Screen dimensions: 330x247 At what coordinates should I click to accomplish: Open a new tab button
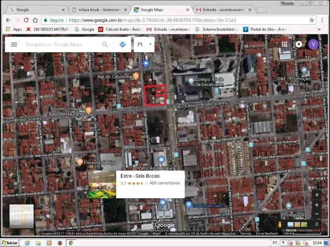[262, 10]
